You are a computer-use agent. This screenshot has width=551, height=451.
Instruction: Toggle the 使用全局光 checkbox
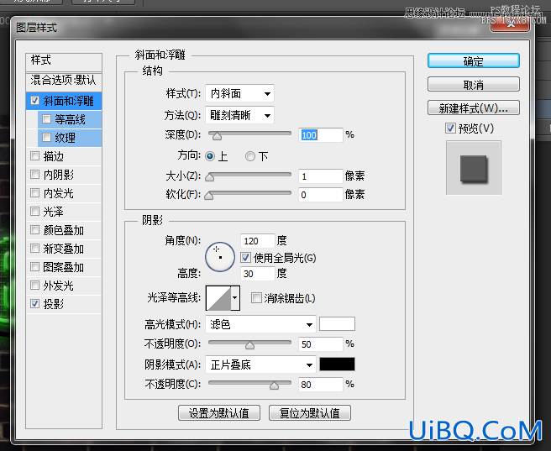pyautogui.click(x=245, y=258)
